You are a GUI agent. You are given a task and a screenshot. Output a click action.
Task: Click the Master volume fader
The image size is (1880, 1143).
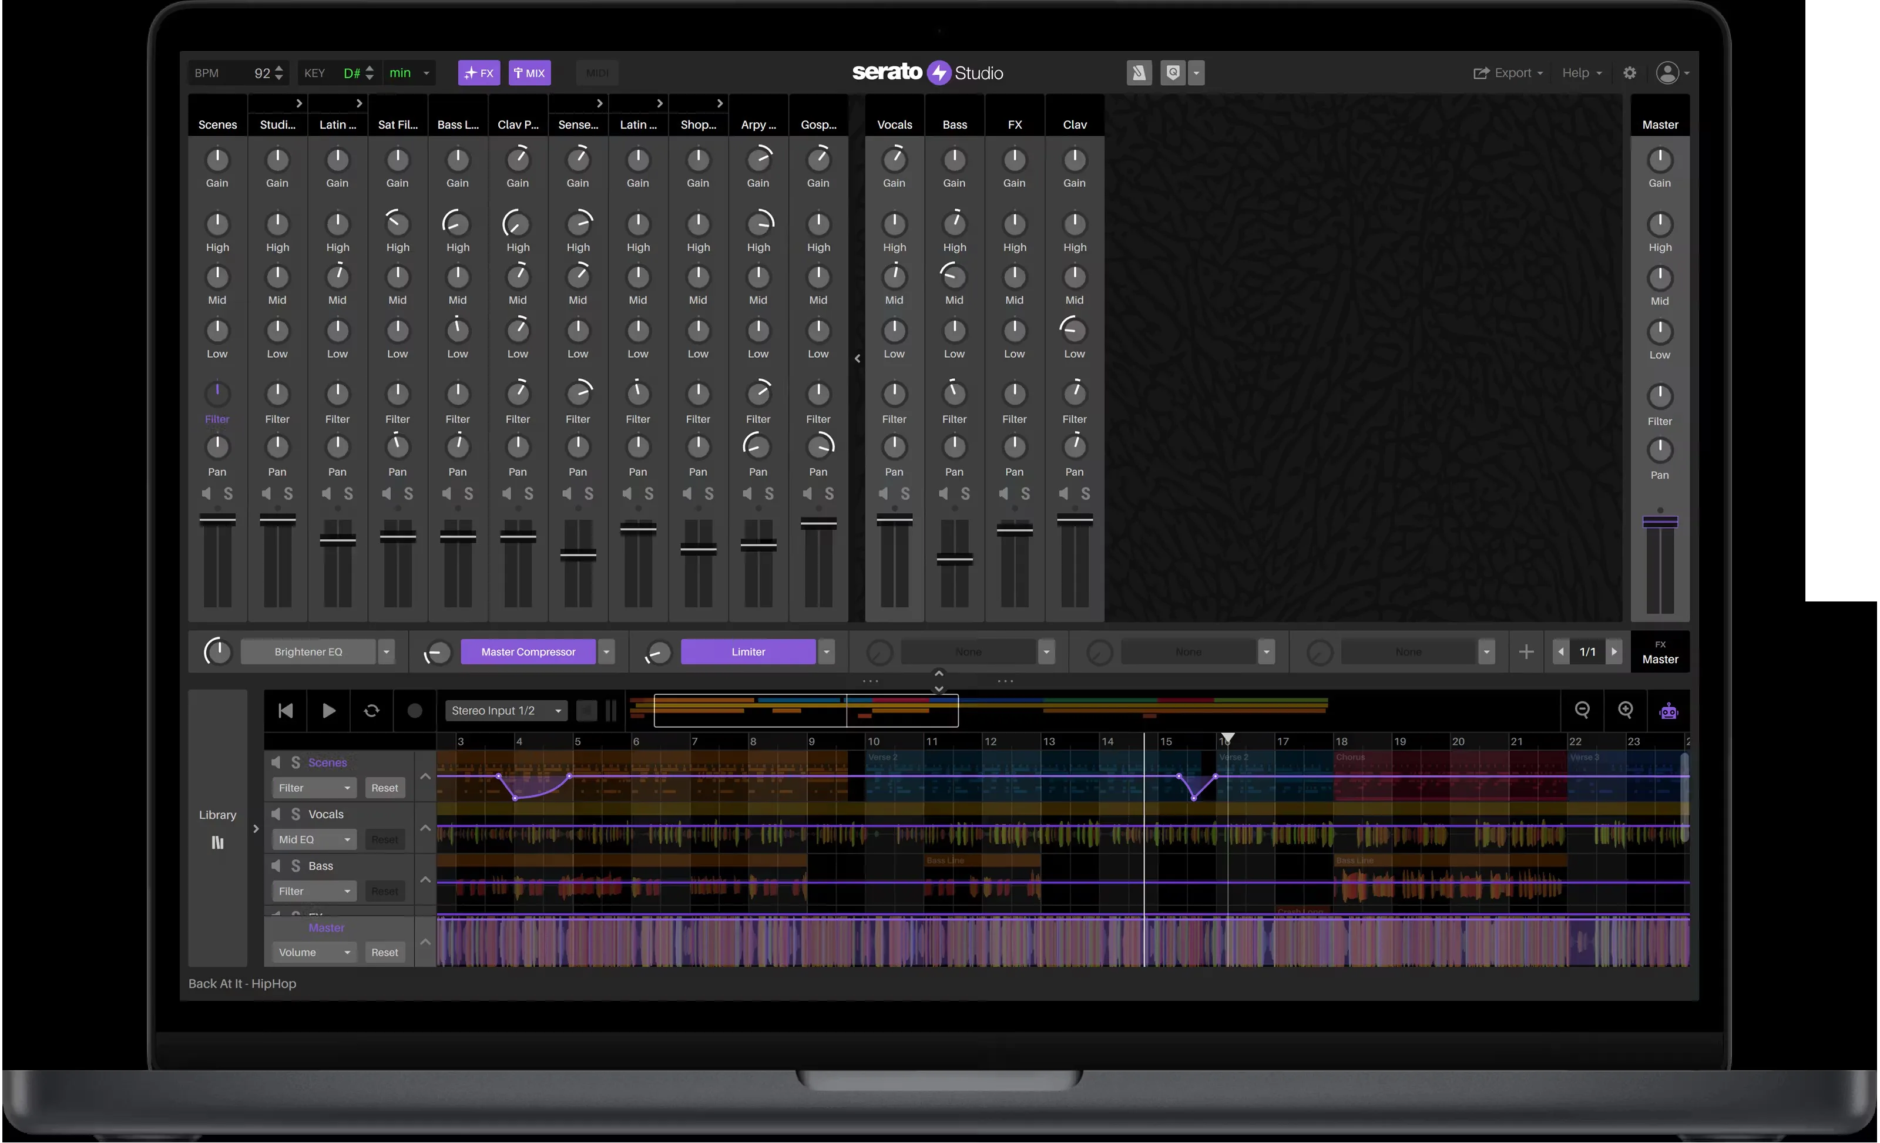(1661, 523)
